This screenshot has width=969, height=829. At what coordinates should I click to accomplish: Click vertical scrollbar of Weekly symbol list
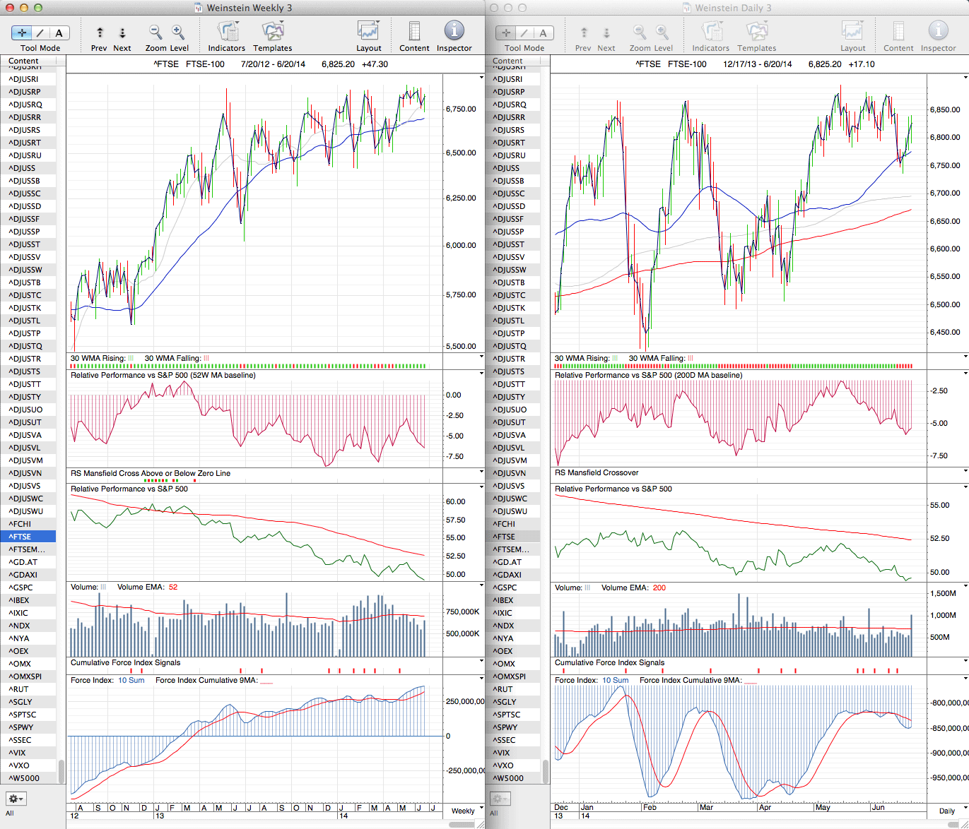(61, 770)
